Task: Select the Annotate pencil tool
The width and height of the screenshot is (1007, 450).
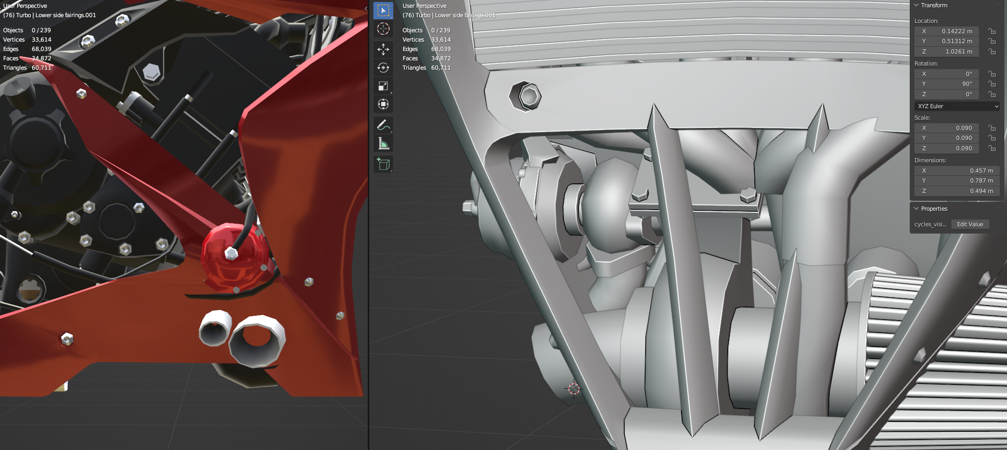Action: click(x=383, y=125)
